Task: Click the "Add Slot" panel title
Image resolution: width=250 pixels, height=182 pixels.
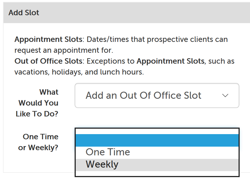Action: coord(24,13)
